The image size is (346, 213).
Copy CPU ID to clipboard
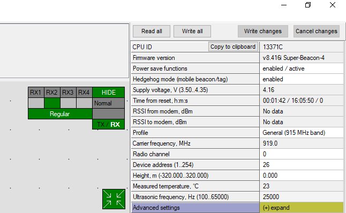[233, 47]
